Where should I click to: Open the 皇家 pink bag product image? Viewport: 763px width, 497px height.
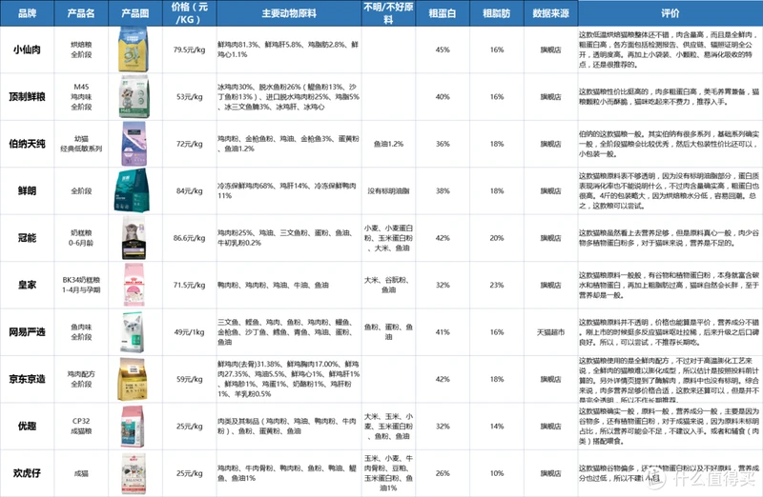coord(134,285)
